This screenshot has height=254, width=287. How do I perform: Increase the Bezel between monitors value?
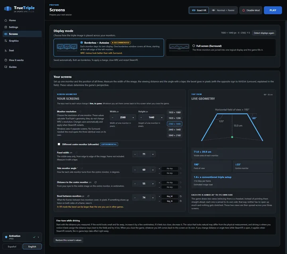pos(153,198)
